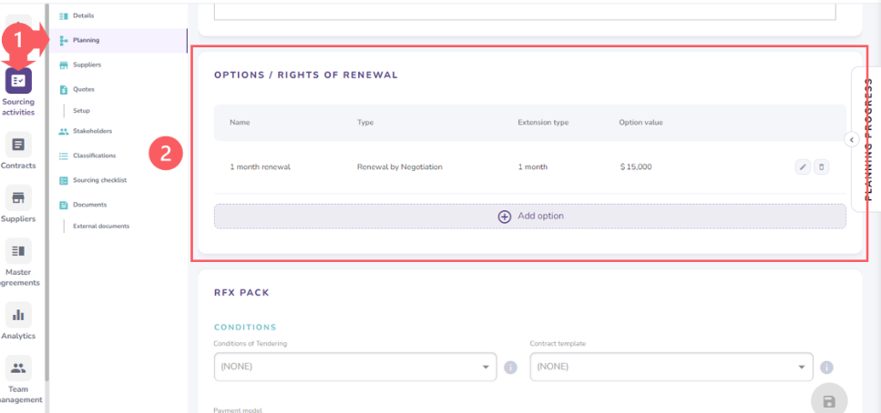
Task: Show info for Conditions of Tendering
Action: click(x=510, y=368)
